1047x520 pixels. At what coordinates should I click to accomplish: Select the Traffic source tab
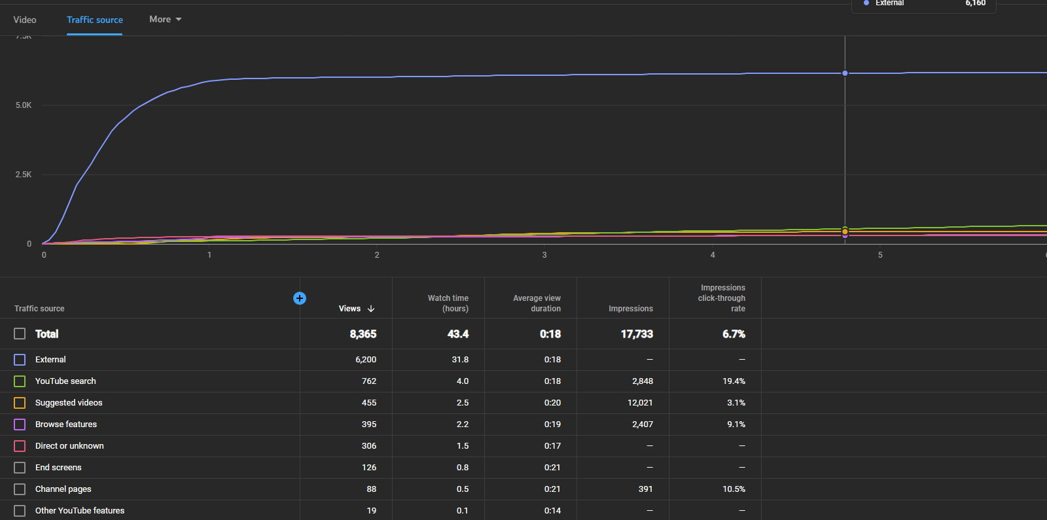tap(95, 20)
